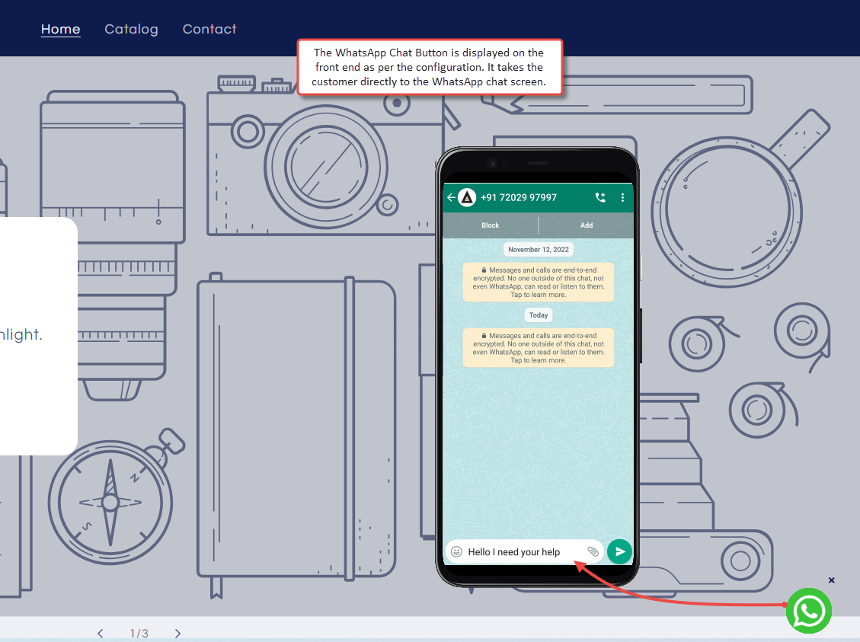The width and height of the screenshot is (860, 642).
Task: Go to the previous slide arrow
Action: (101, 633)
